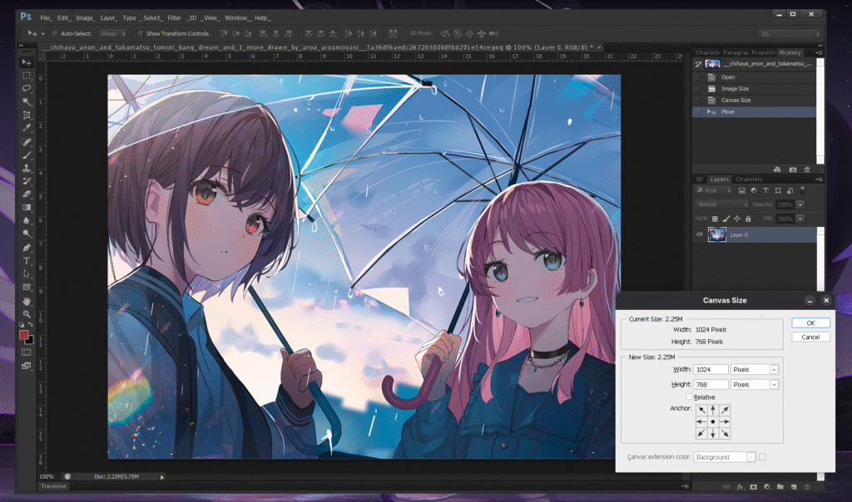Select the Horizontal Type tool
This screenshot has width=852, height=502.
26,260
